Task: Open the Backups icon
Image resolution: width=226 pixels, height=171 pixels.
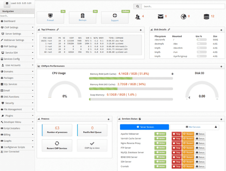Action: [82, 16]
